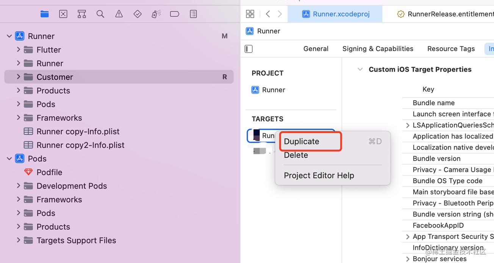Show the Issue navigator warning icon
Screen dimensions: 494x263
click(x=119, y=14)
